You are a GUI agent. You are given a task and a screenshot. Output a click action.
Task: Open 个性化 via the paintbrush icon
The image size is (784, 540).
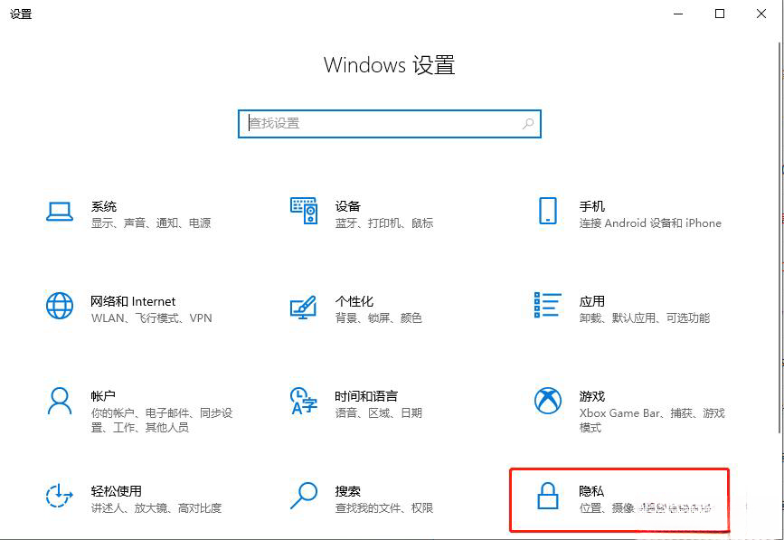click(x=303, y=308)
